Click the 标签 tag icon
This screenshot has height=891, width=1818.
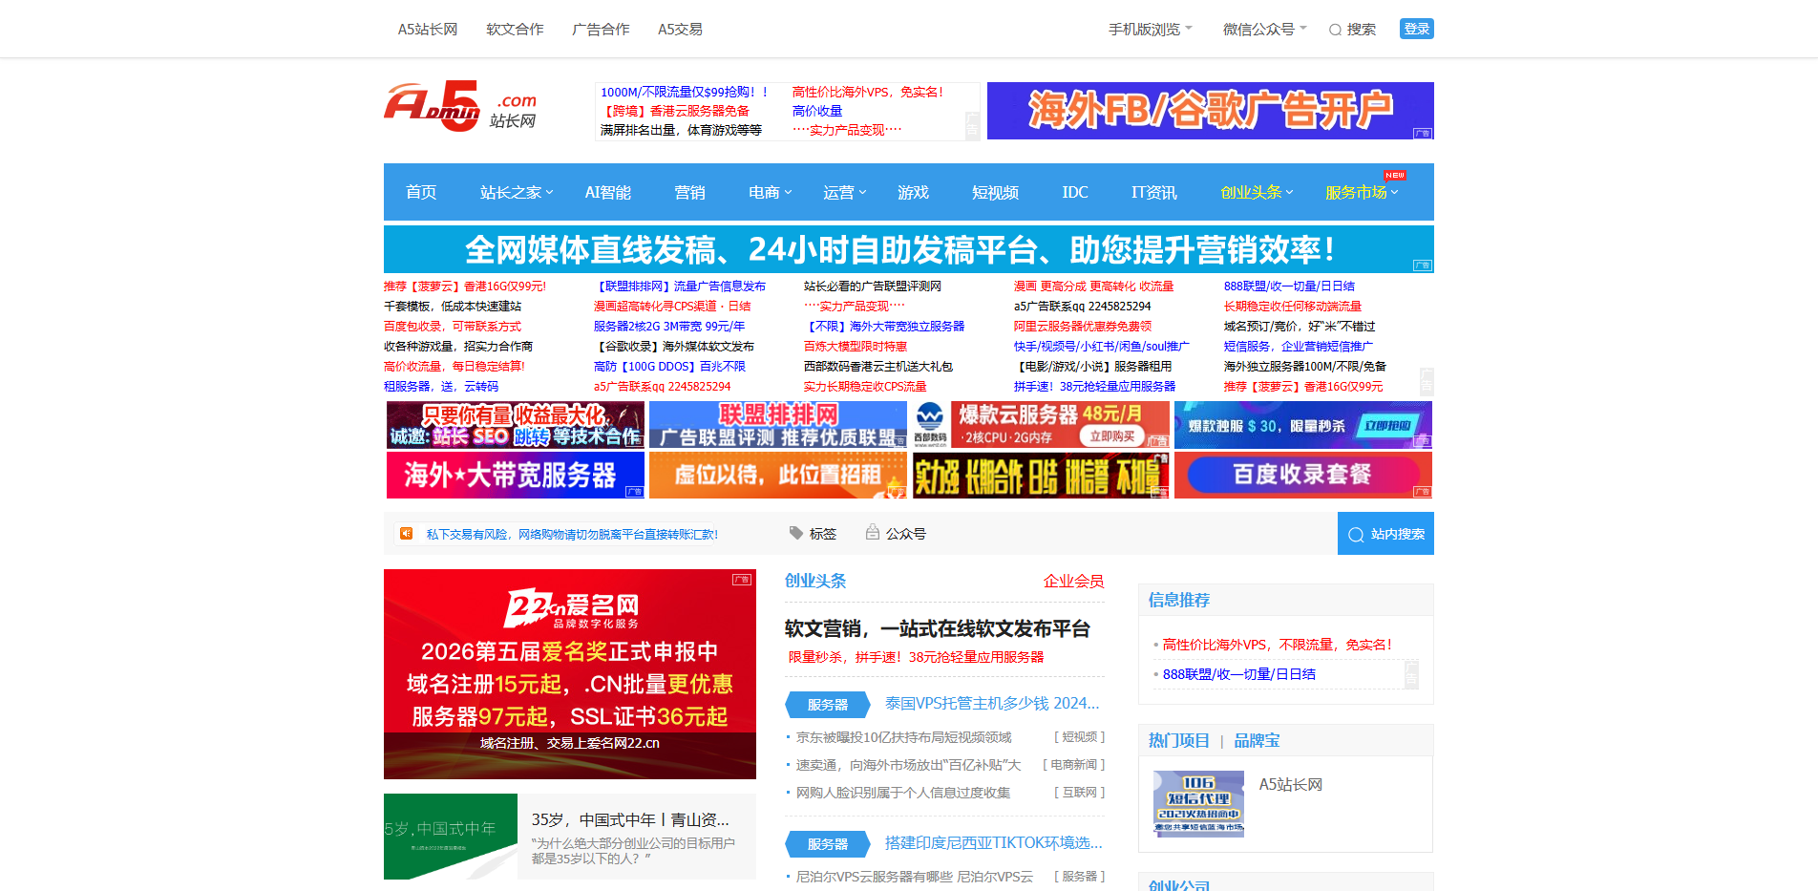coord(796,533)
